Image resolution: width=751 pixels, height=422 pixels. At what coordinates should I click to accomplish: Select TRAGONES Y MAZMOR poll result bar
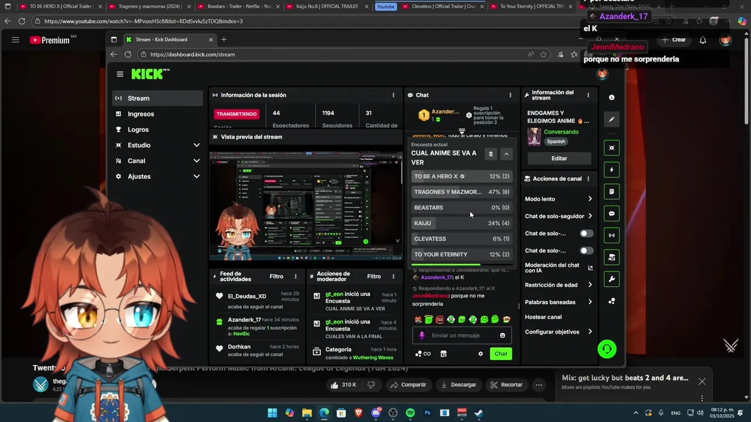(462, 192)
